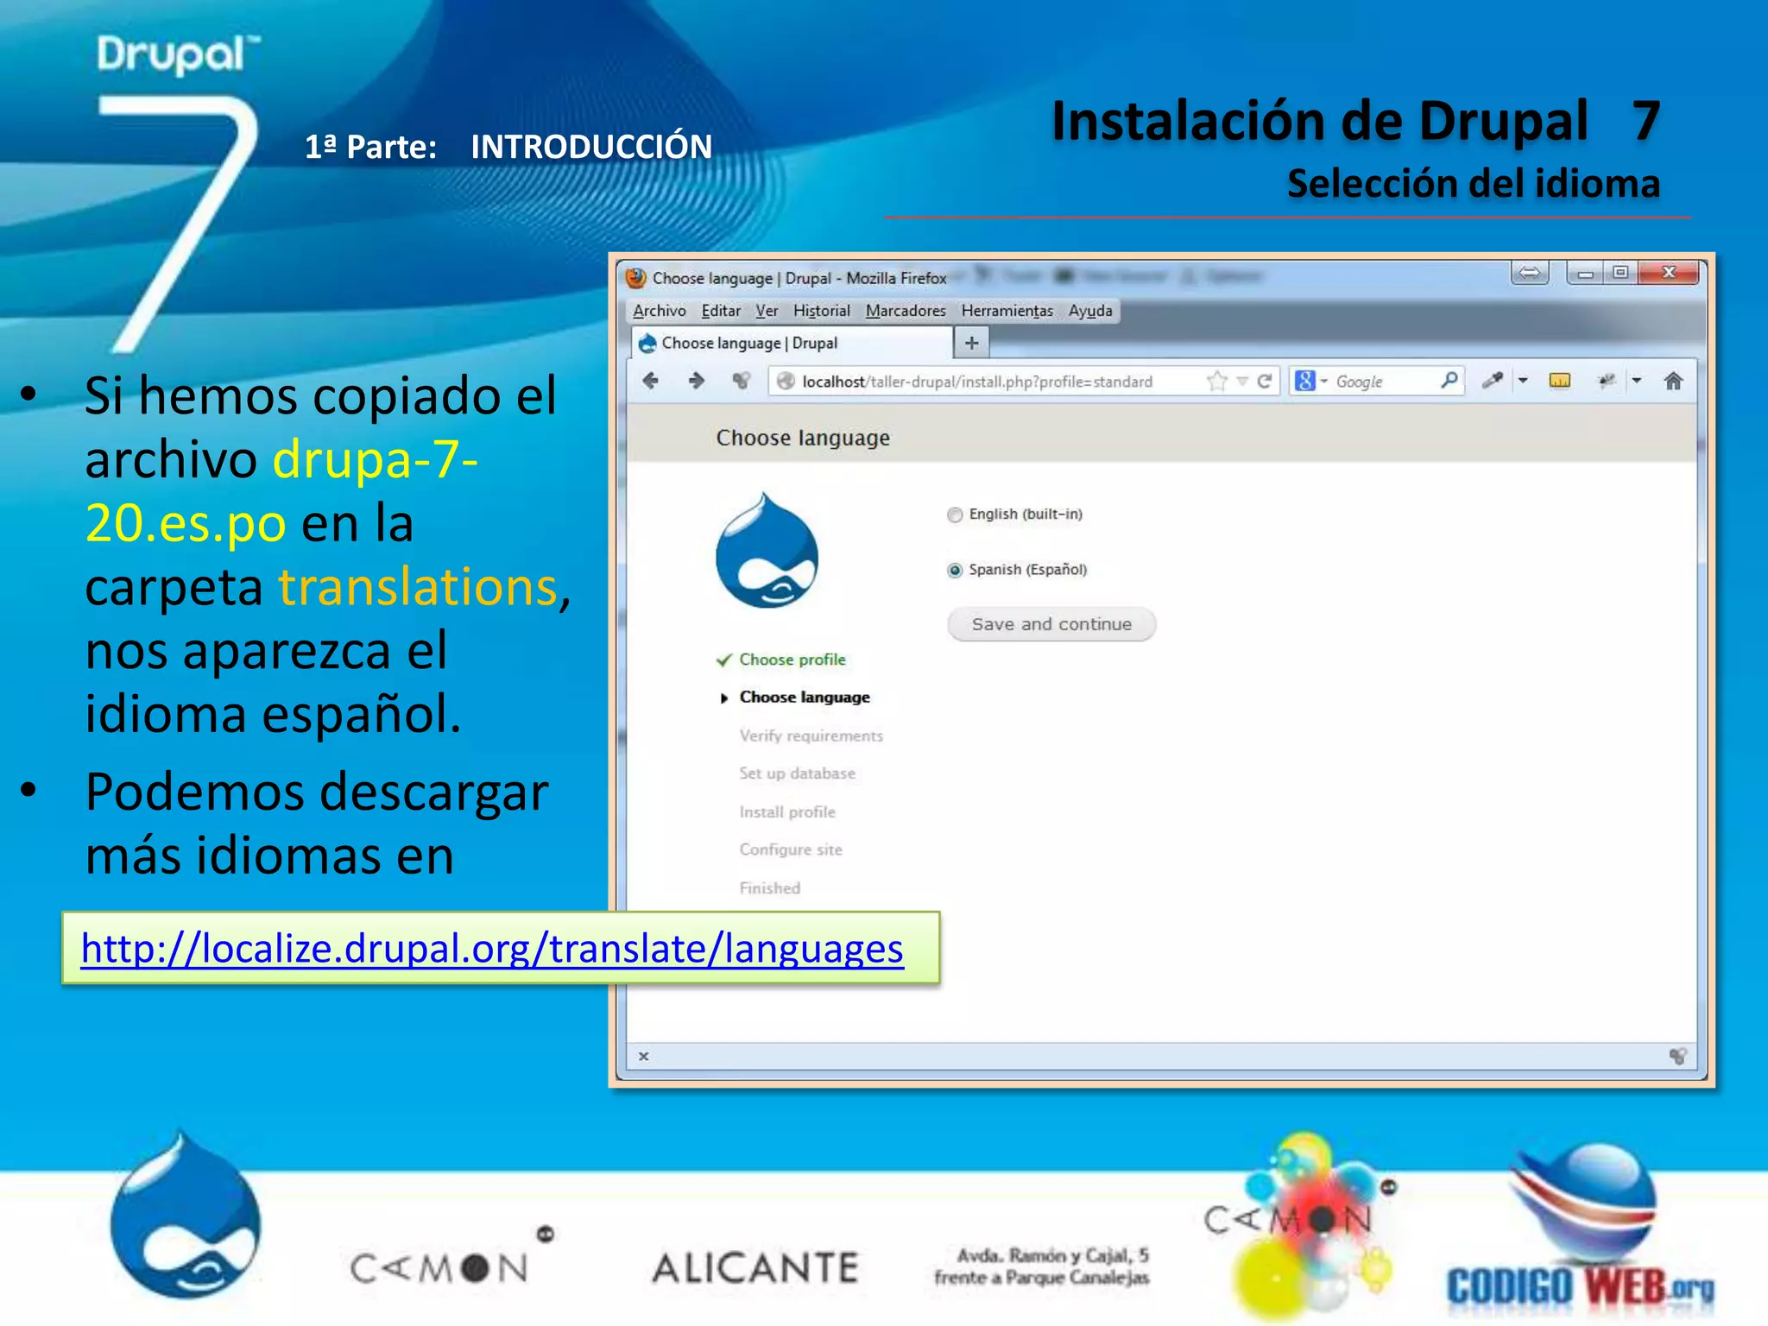Click the paw icon in the status bar
Screen dimensions: 1768x1326
pyautogui.click(x=1677, y=1056)
